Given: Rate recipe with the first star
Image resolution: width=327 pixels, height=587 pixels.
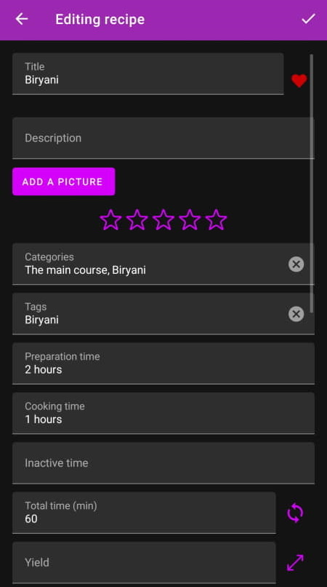Looking at the screenshot, I should [110, 220].
